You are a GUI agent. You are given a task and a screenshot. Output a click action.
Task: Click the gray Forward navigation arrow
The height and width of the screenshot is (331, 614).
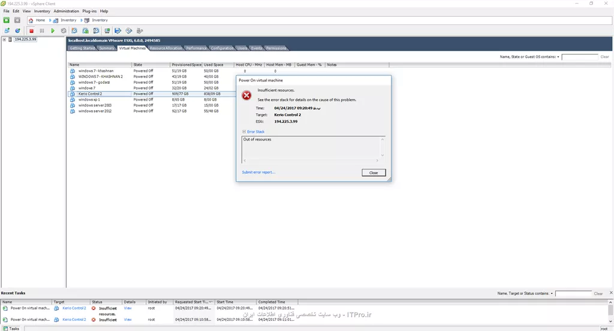click(17, 20)
